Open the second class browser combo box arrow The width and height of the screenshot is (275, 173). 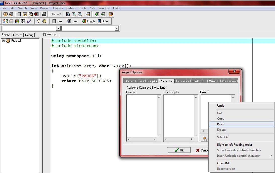coord(117,28)
